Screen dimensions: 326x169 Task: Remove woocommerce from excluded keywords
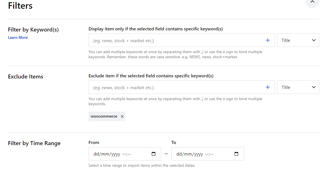point(122,116)
